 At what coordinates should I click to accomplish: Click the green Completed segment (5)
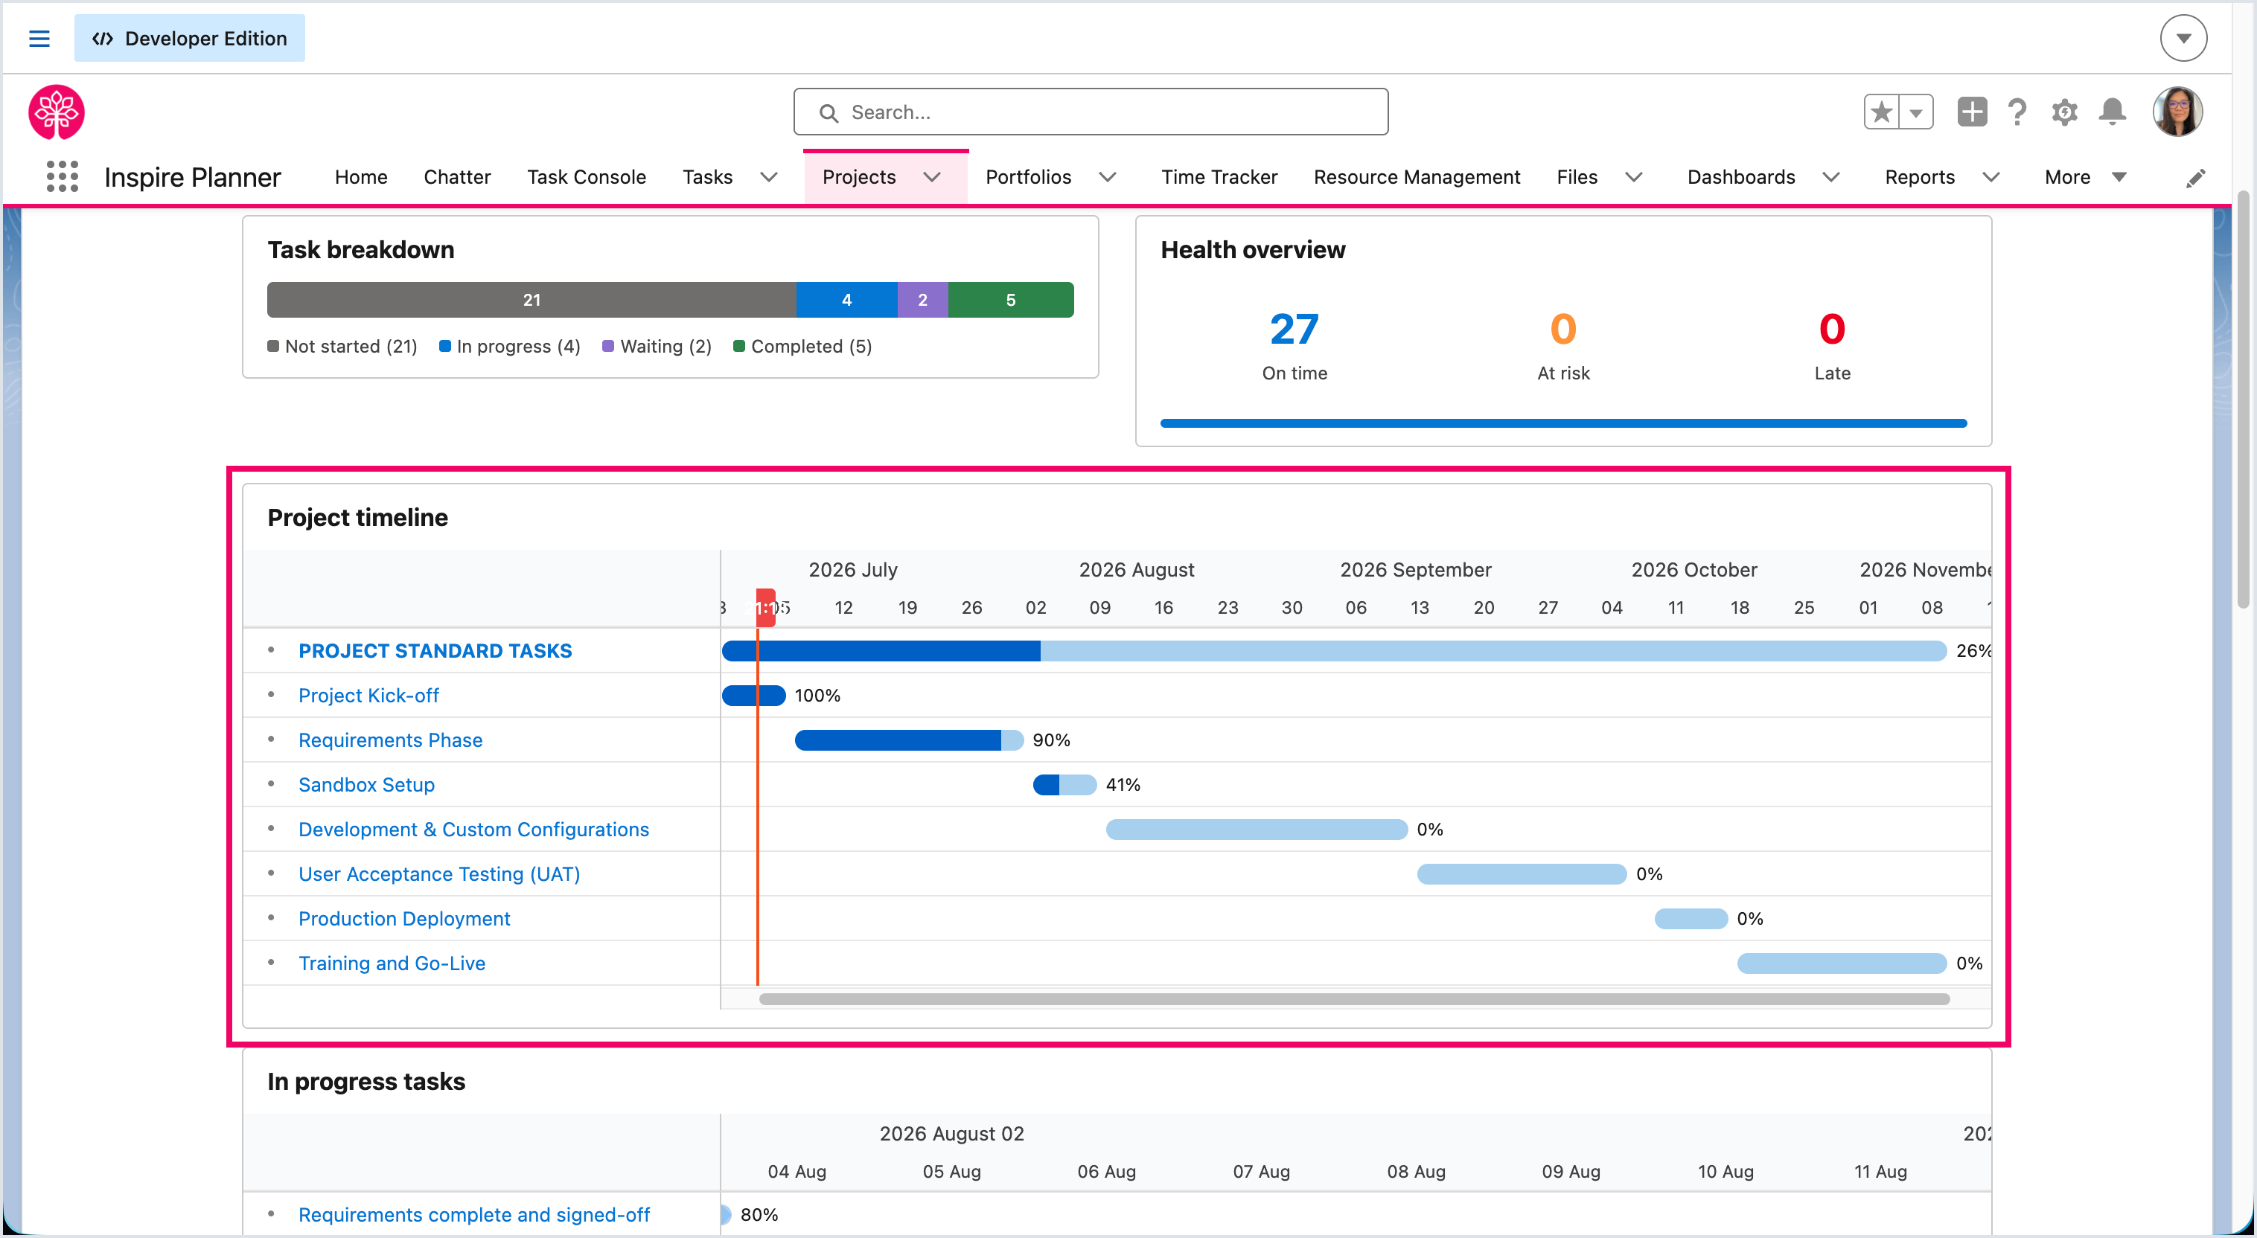tap(1011, 299)
